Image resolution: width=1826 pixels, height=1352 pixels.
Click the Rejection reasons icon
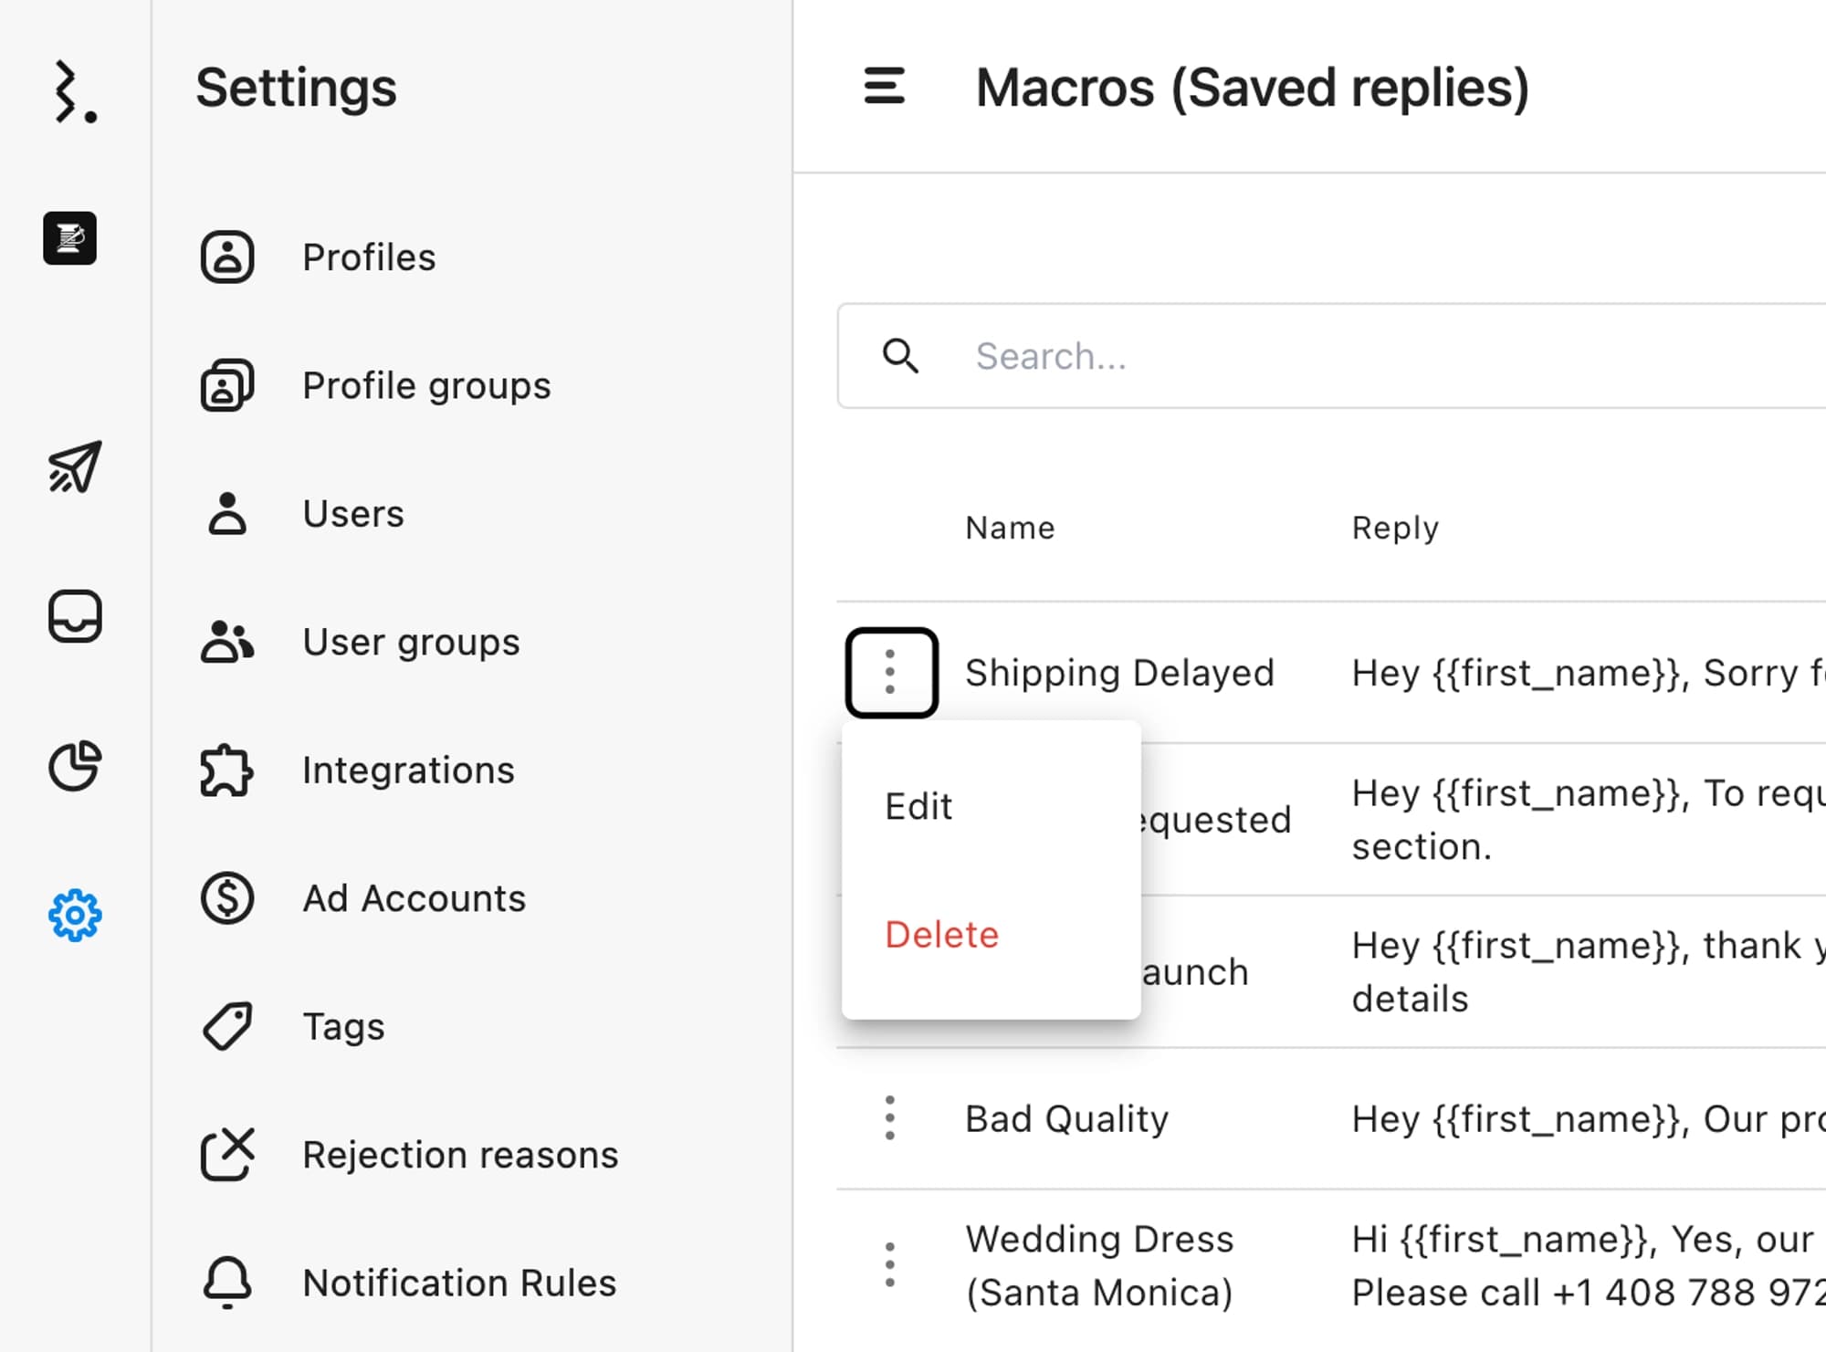point(227,1155)
